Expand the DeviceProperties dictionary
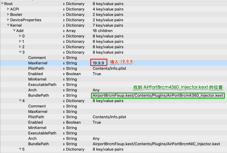This screenshot has width=227, height=153. pyautogui.click(x=8, y=20)
